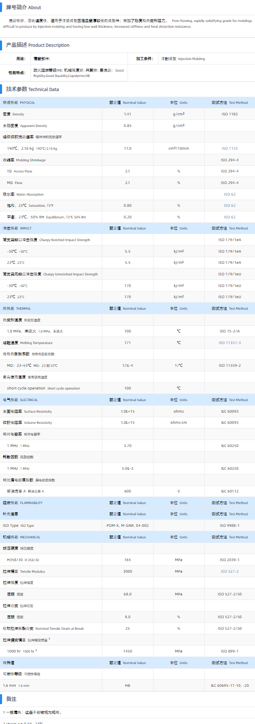The width and height of the screenshot is (255, 724).
Task: Click the 薄壁部件 usage value
Action: point(42,59)
